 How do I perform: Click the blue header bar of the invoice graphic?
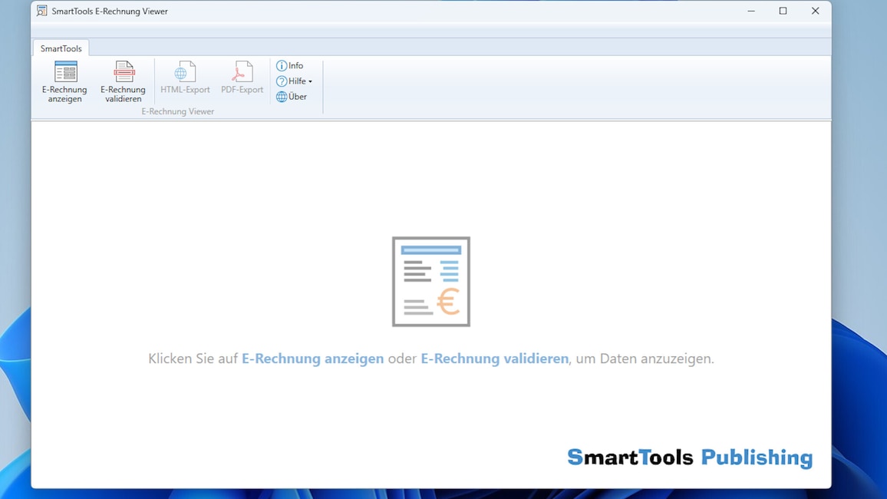click(x=431, y=248)
